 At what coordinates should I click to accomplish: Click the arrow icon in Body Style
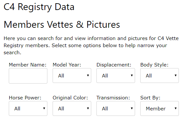coord(176,76)
